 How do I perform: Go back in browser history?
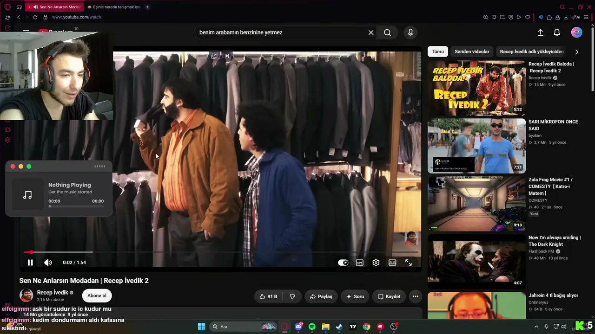19,17
